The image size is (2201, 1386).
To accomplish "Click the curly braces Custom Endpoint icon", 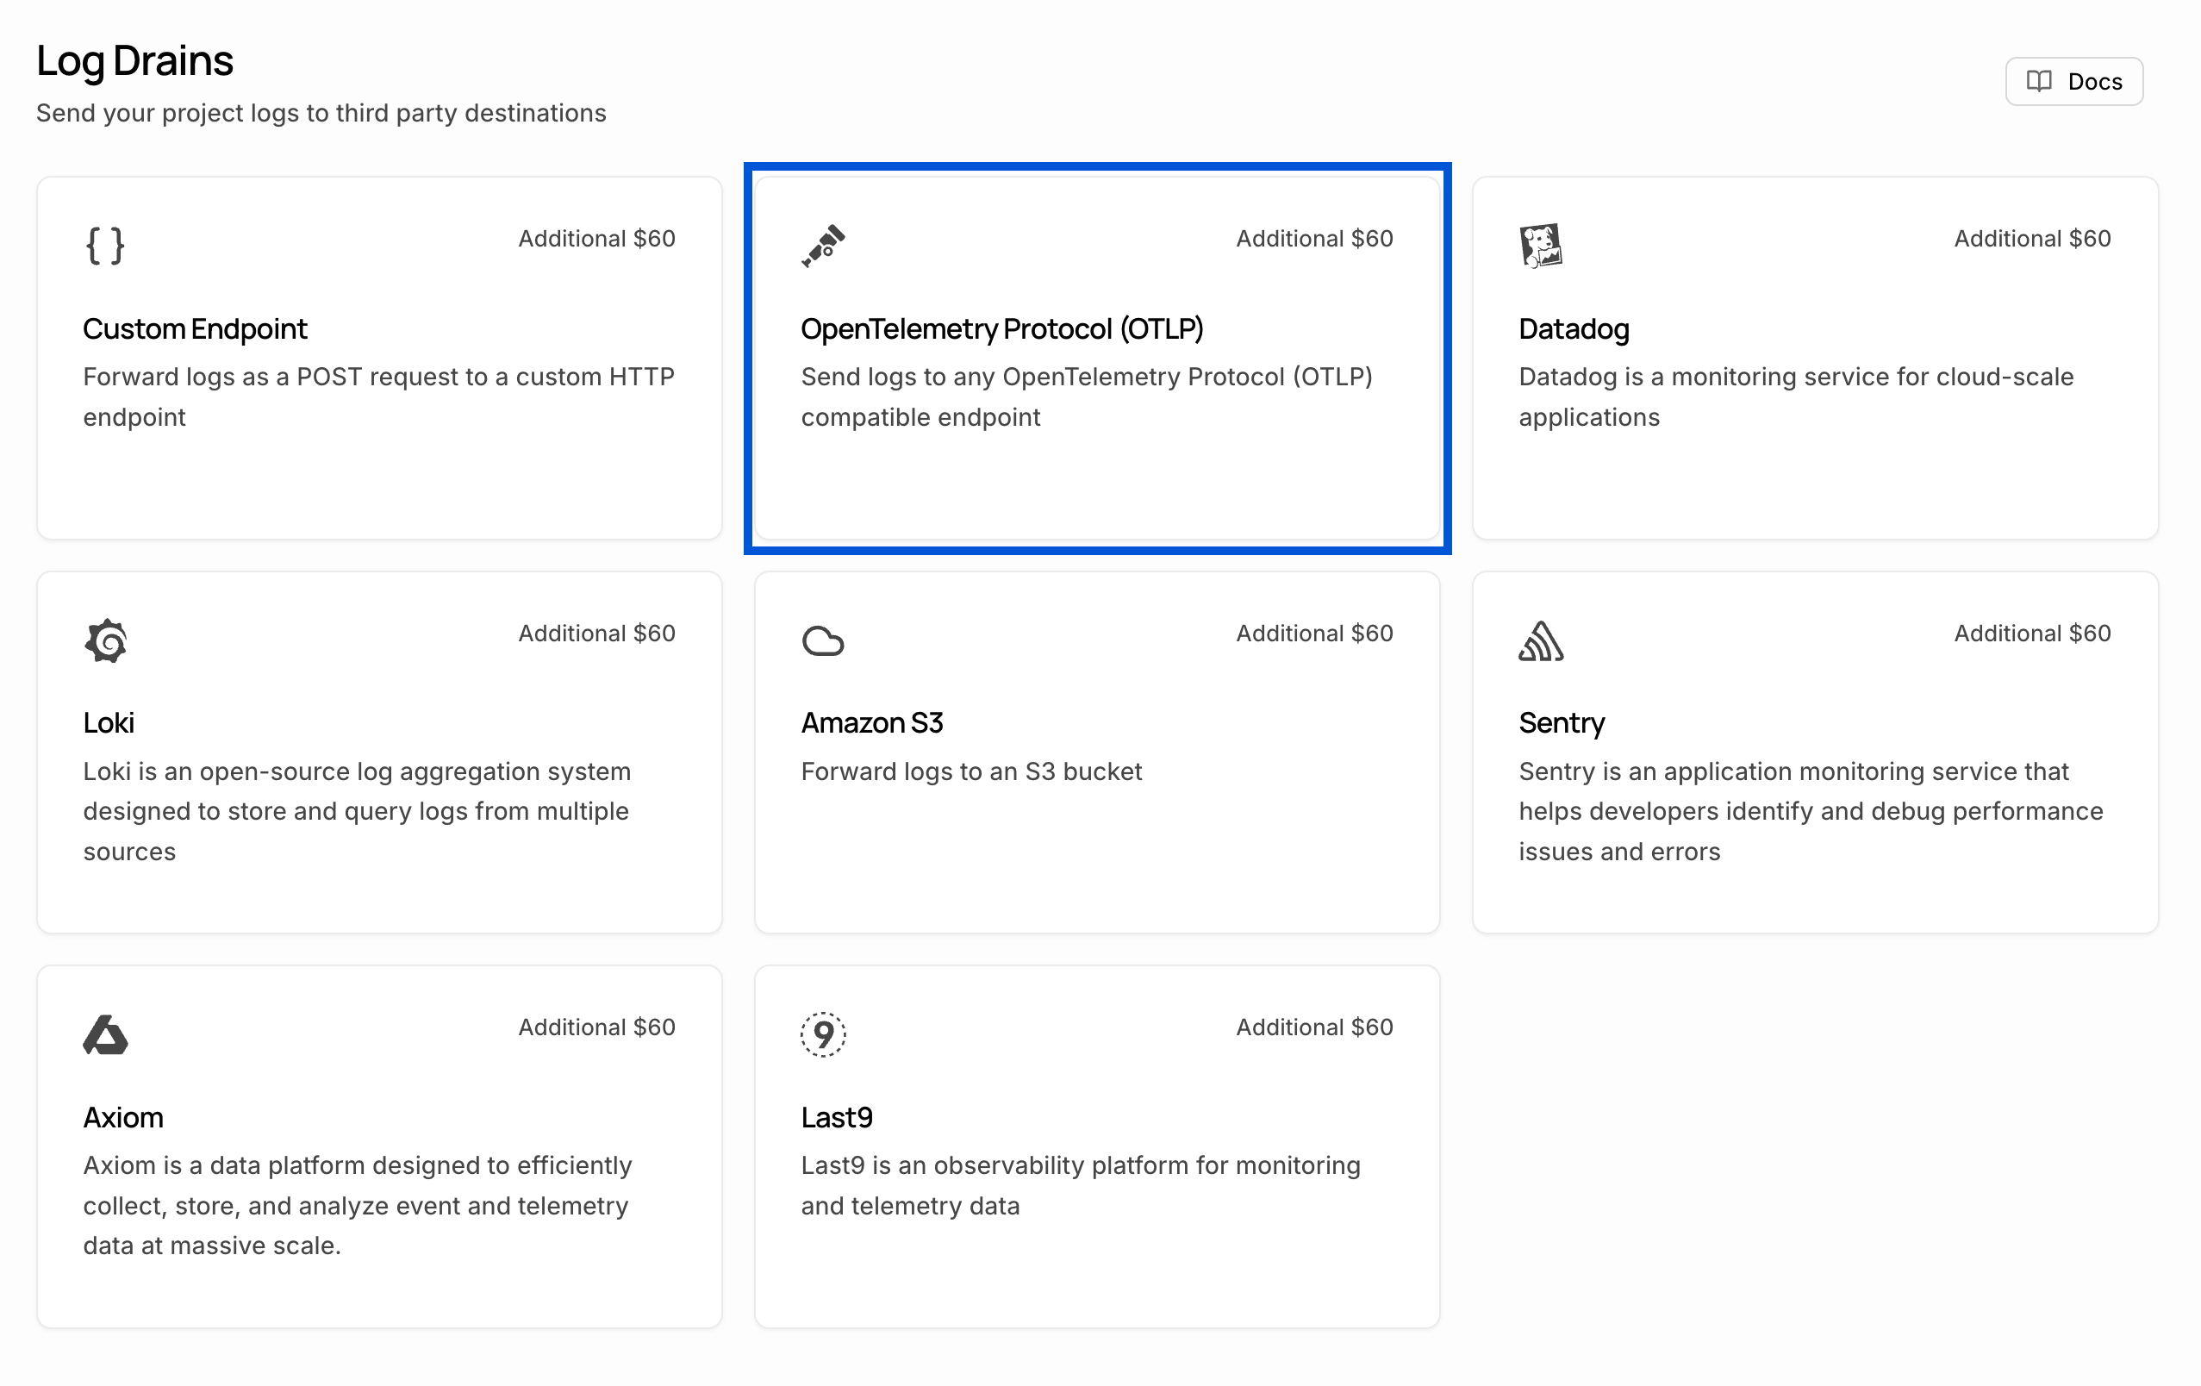I will click(x=105, y=246).
